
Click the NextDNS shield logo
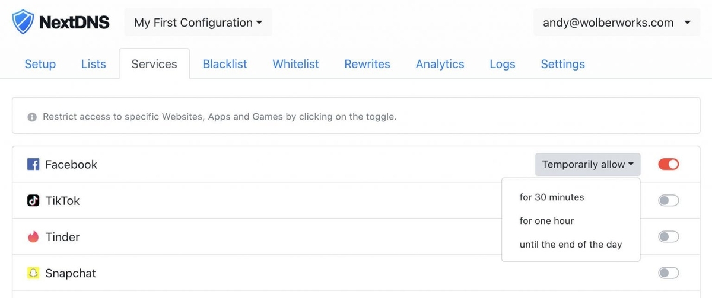(x=23, y=23)
